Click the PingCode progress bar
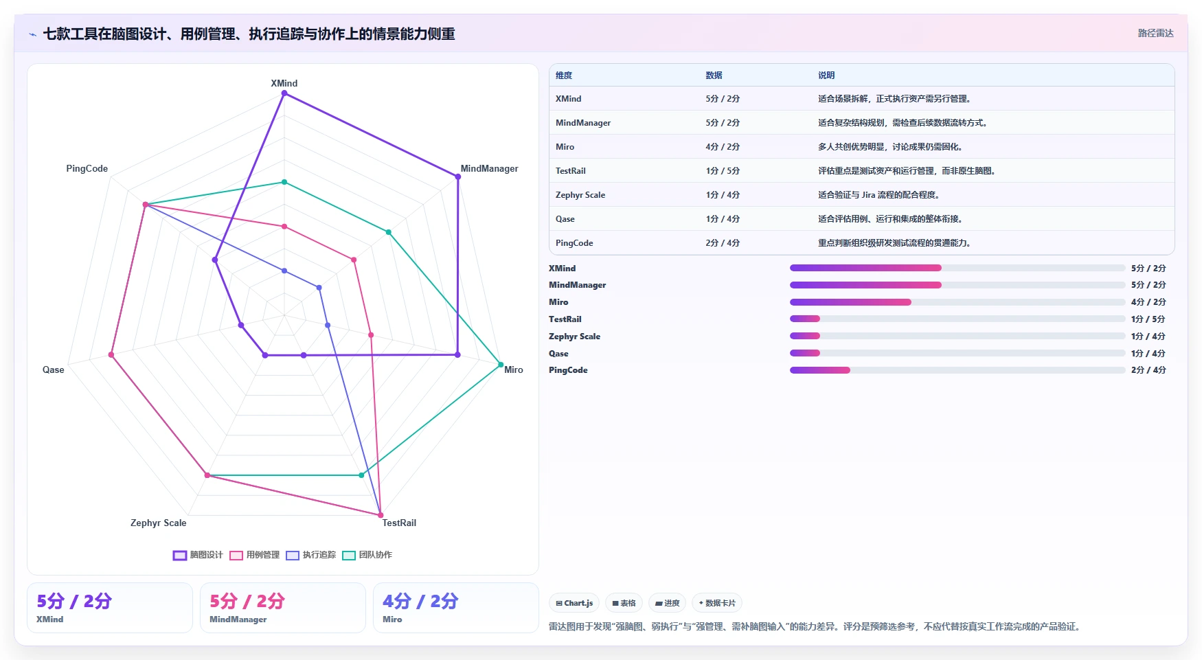The image size is (1202, 660). pyautogui.click(x=957, y=370)
